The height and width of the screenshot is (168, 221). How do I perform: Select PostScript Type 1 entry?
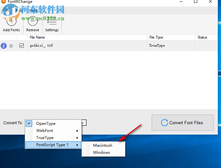(53, 145)
